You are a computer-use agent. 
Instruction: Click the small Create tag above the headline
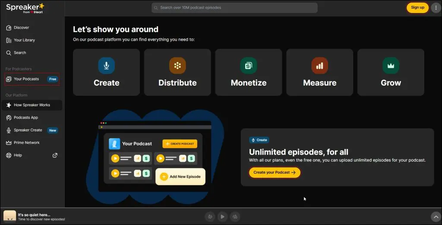click(x=259, y=140)
